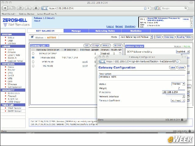Image resolution: width=195 pixels, height=146 pixels.
Task: Click the gateway Weight field
Action: [181, 88]
